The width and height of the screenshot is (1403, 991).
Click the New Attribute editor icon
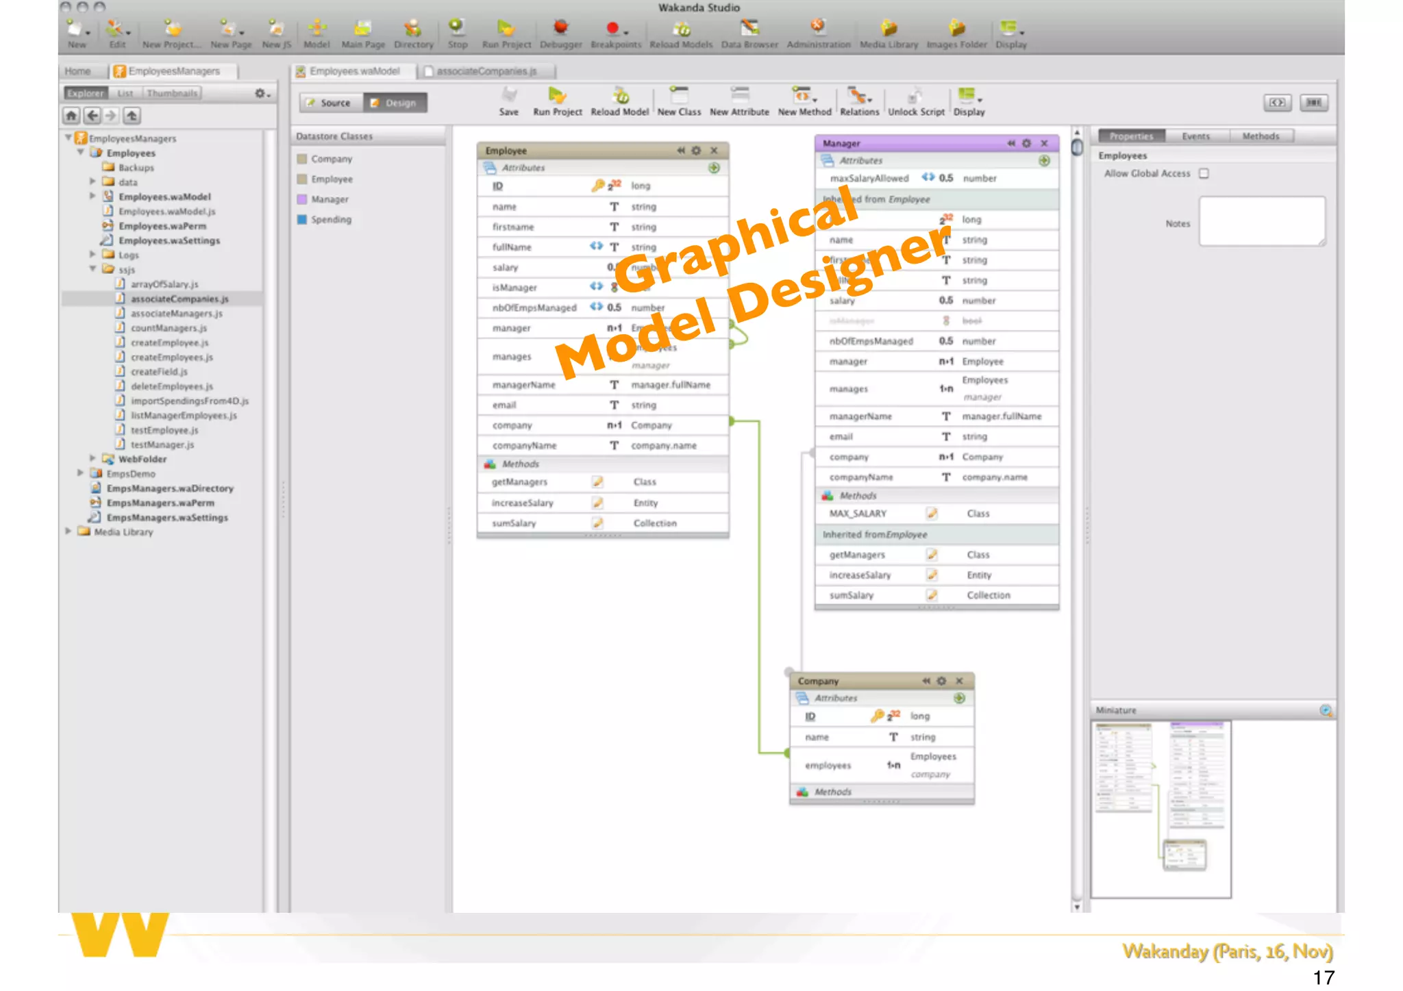pyautogui.click(x=739, y=96)
